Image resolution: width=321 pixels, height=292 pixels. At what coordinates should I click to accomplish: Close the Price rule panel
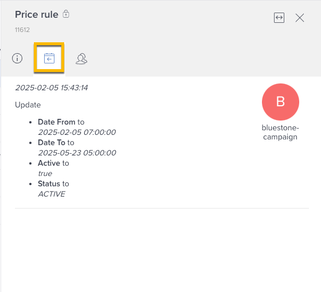tap(300, 18)
